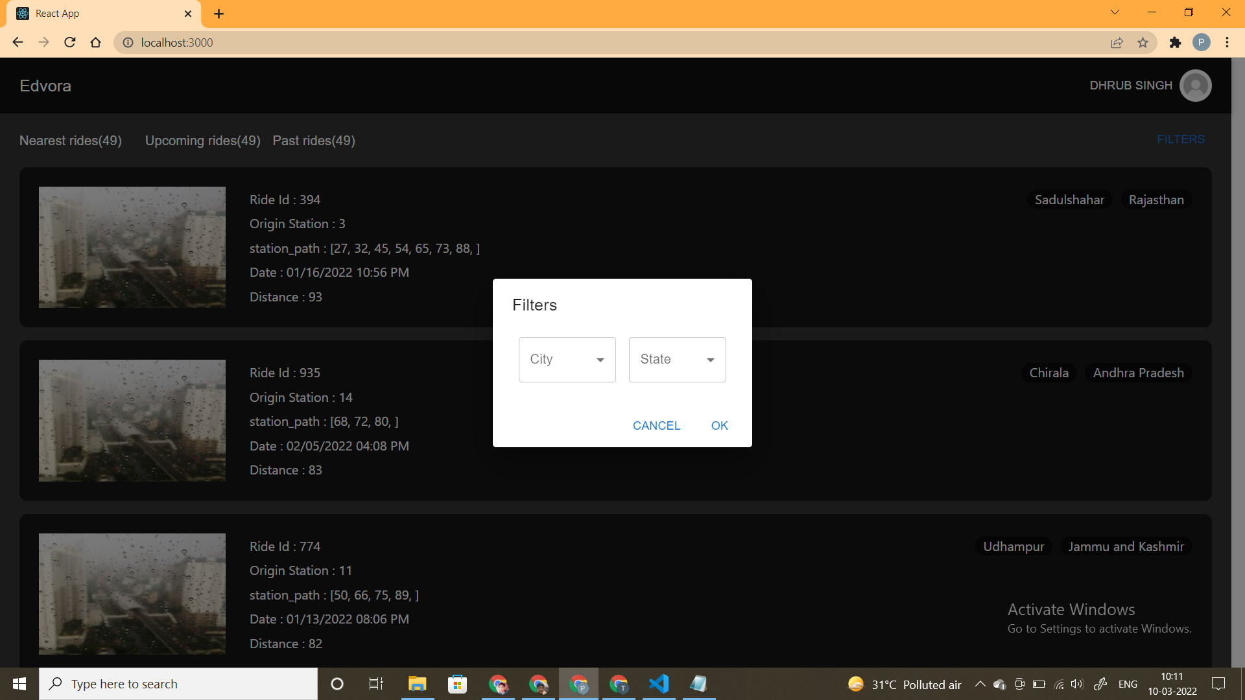Click the Chirala city chip
Viewport: 1245px width, 700px height.
point(1048,373)
